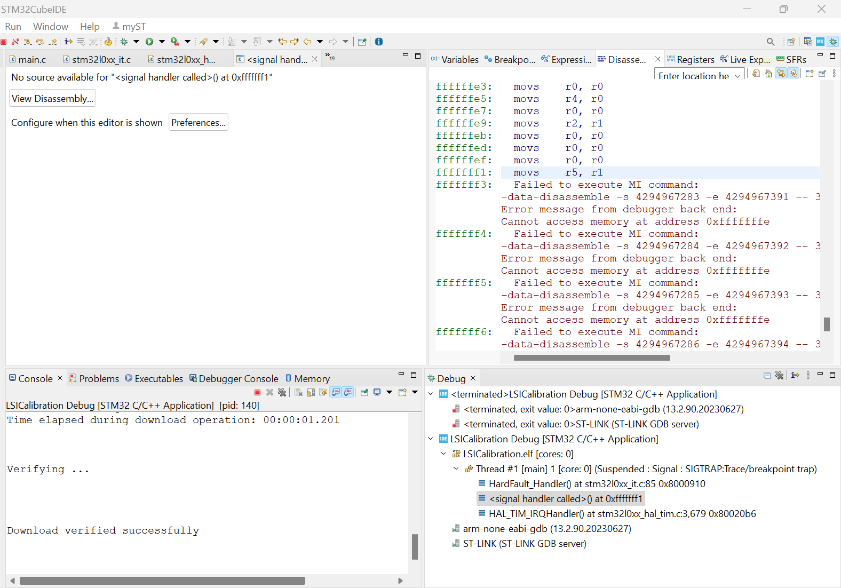Click the Debug bug icon in toolbar
The height and width of the screenshot is (588, 841).
pyautogui.click(x=124, y=42)
